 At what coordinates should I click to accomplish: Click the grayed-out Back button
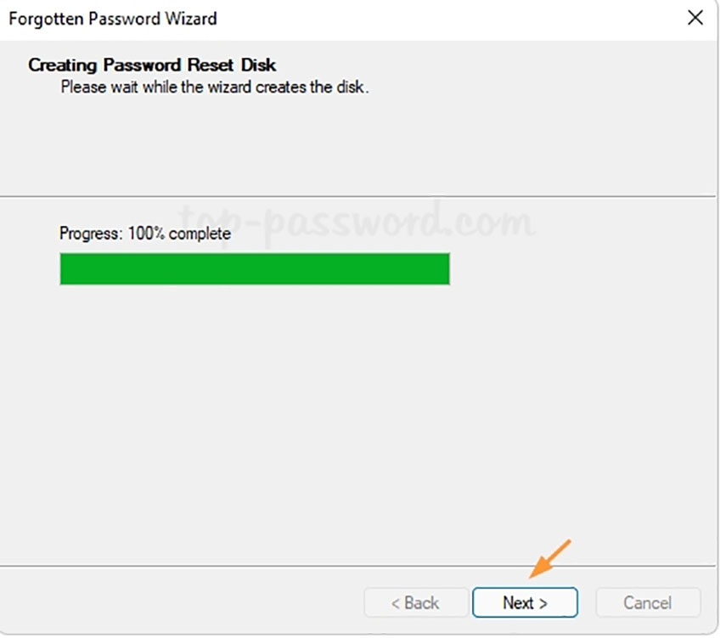(415, 602)
